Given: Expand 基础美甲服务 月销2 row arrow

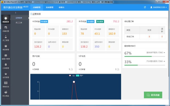Looking at the screenshot, I should 164,53.
